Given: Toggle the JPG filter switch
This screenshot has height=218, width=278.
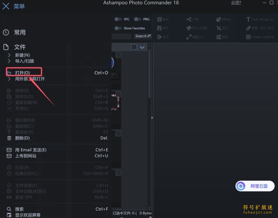Looking at the screenshot, I should 118,19.
